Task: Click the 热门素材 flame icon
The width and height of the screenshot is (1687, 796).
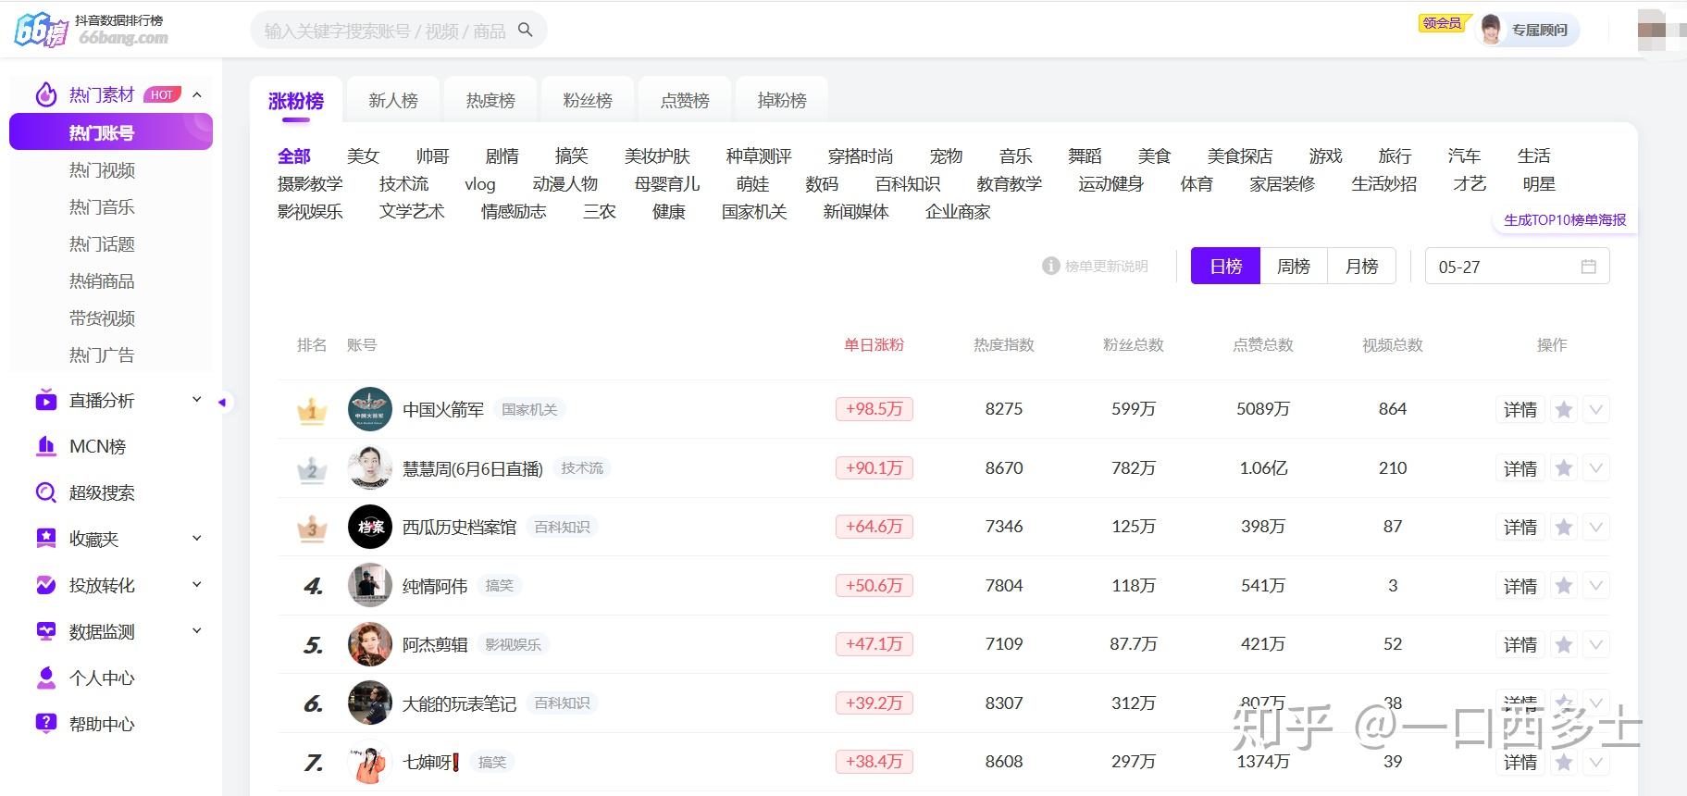Action: (x=45, y=94)
